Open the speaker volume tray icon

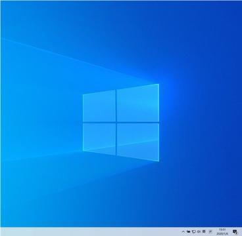point(199,231)
